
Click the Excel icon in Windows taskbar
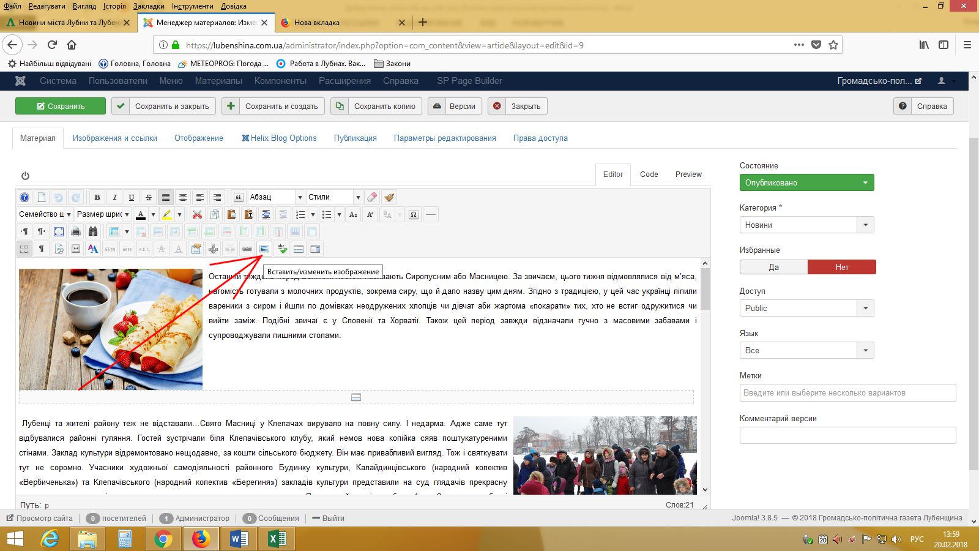tap(277, 539)
